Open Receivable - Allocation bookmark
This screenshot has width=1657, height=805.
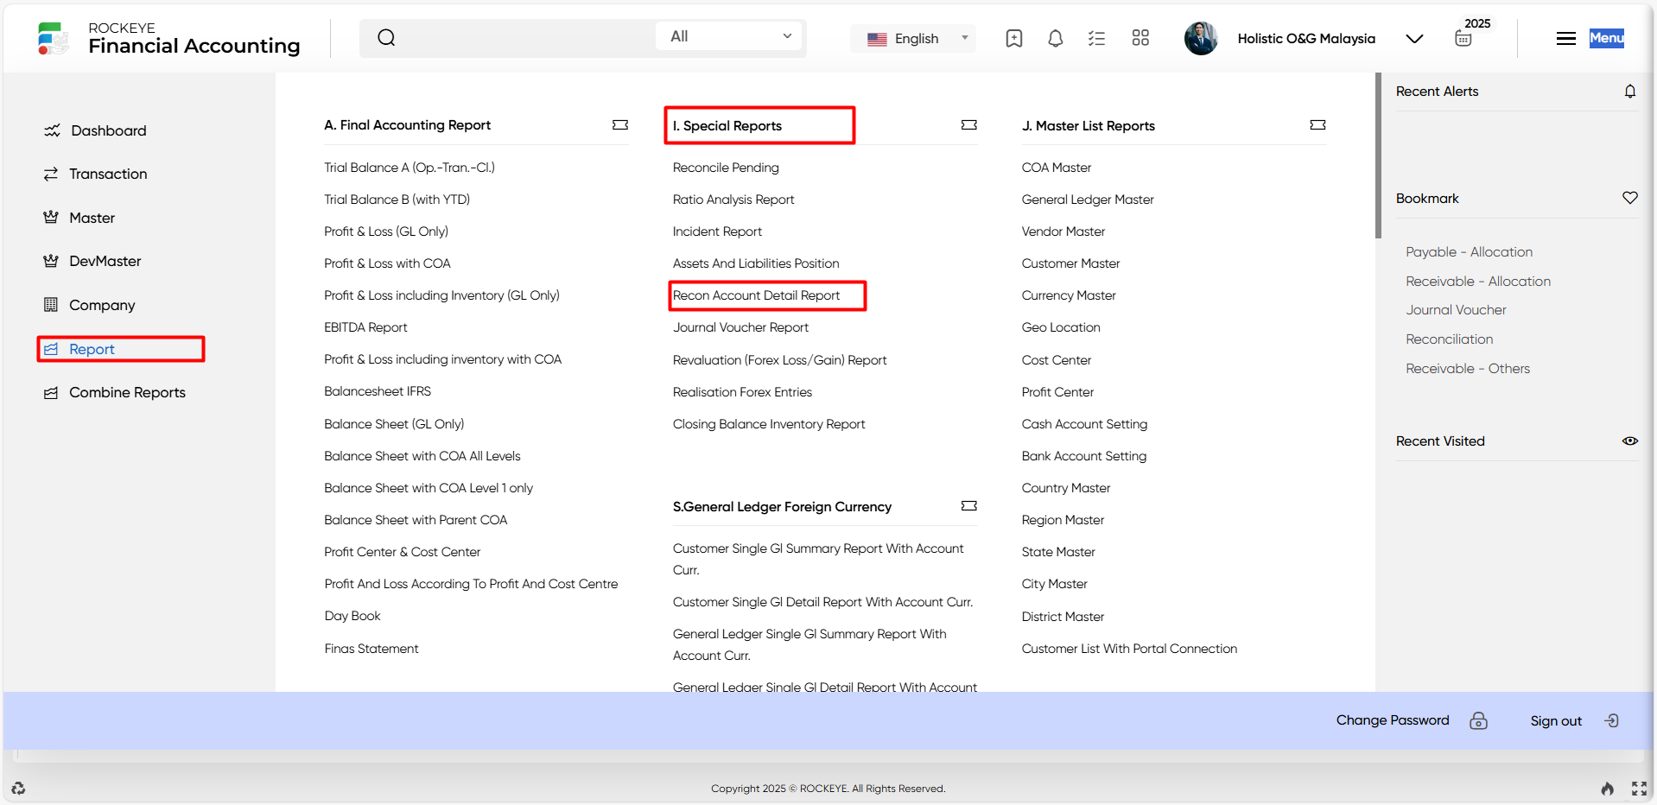(1478, 282)
